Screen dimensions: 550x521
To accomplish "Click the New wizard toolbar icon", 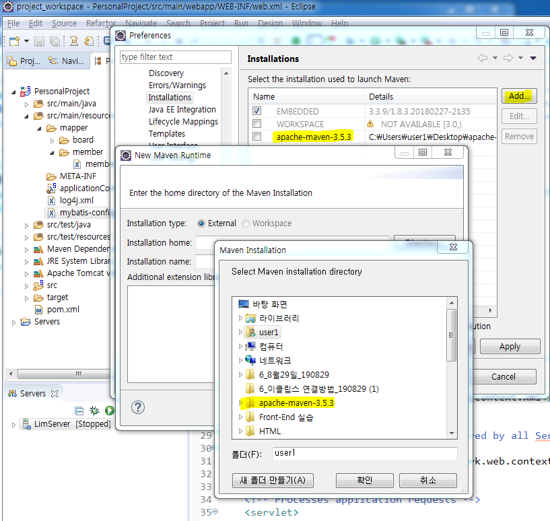I will [14, 42].
